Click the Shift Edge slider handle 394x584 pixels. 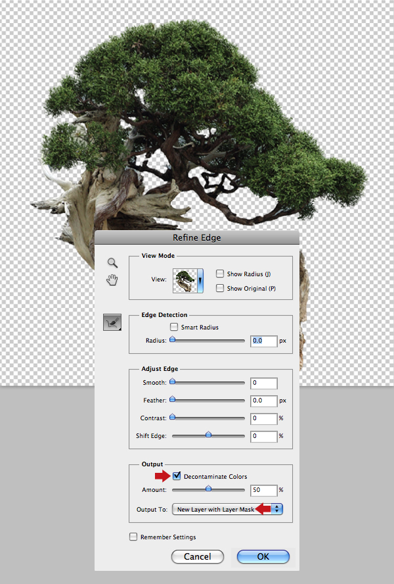click(x=208, y=435)
